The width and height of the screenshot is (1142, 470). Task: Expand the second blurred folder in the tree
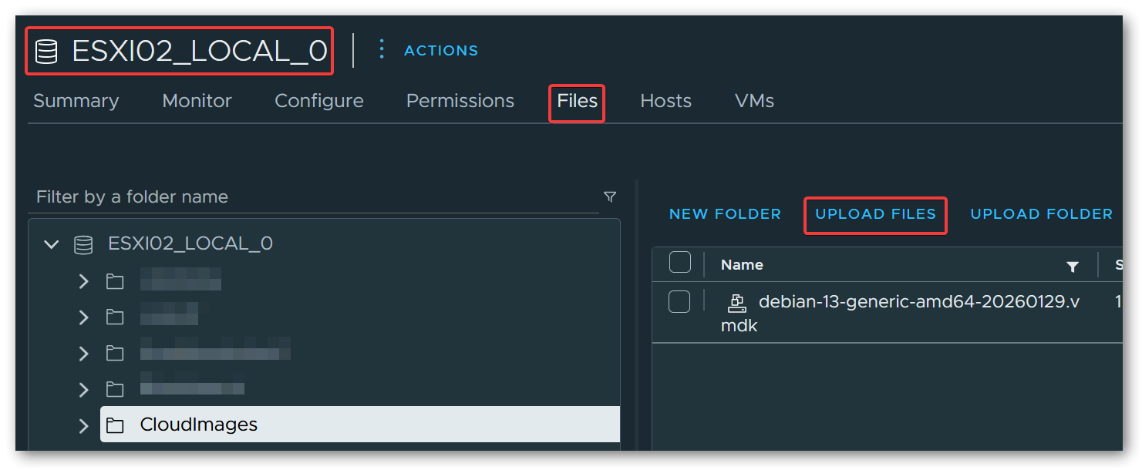(84, 317)
